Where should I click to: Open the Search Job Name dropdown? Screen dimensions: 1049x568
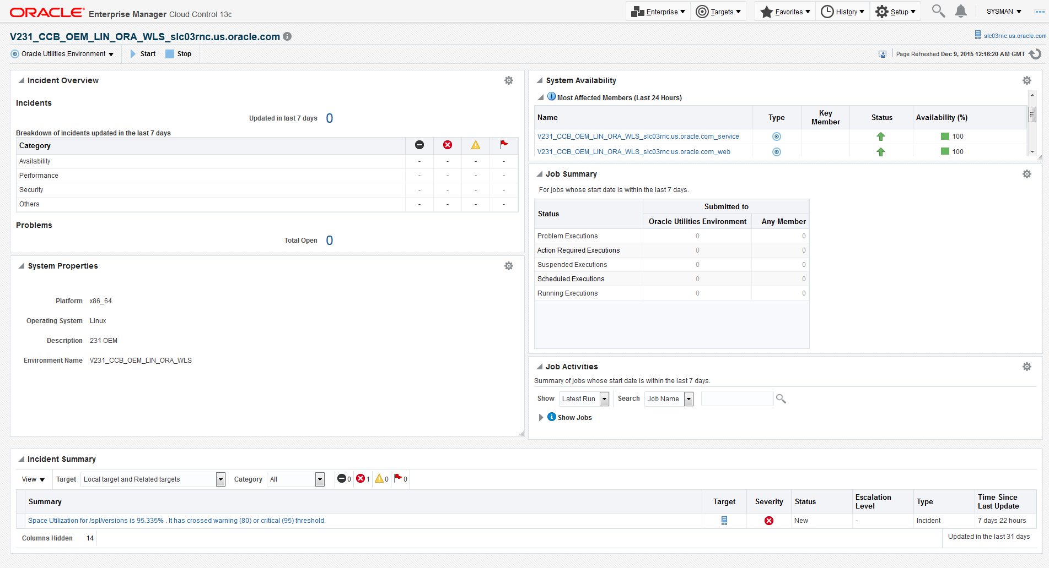coord(669,398)
